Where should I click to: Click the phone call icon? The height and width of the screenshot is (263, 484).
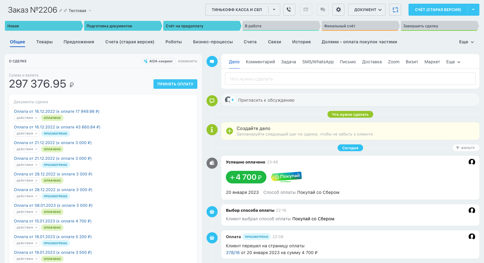point(289,10)
